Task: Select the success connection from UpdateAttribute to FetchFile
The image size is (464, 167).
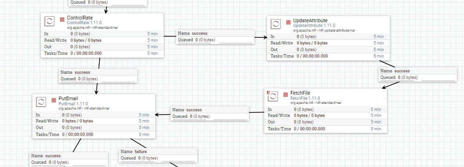Action: (x=417, y=74)
